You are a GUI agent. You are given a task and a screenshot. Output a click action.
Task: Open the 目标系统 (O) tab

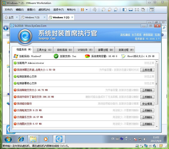[64, 50]
